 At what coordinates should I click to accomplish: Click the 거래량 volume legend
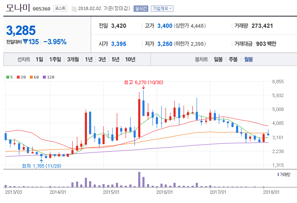click(284, 174)
